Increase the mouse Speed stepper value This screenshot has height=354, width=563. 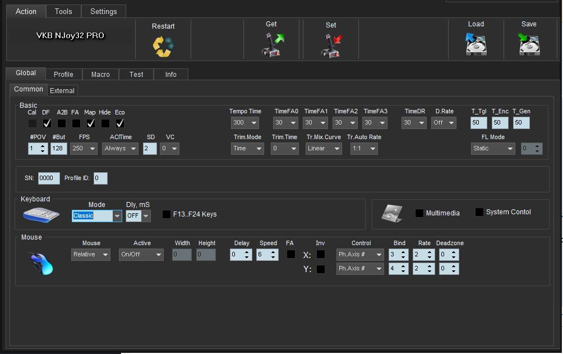point(274,252)
